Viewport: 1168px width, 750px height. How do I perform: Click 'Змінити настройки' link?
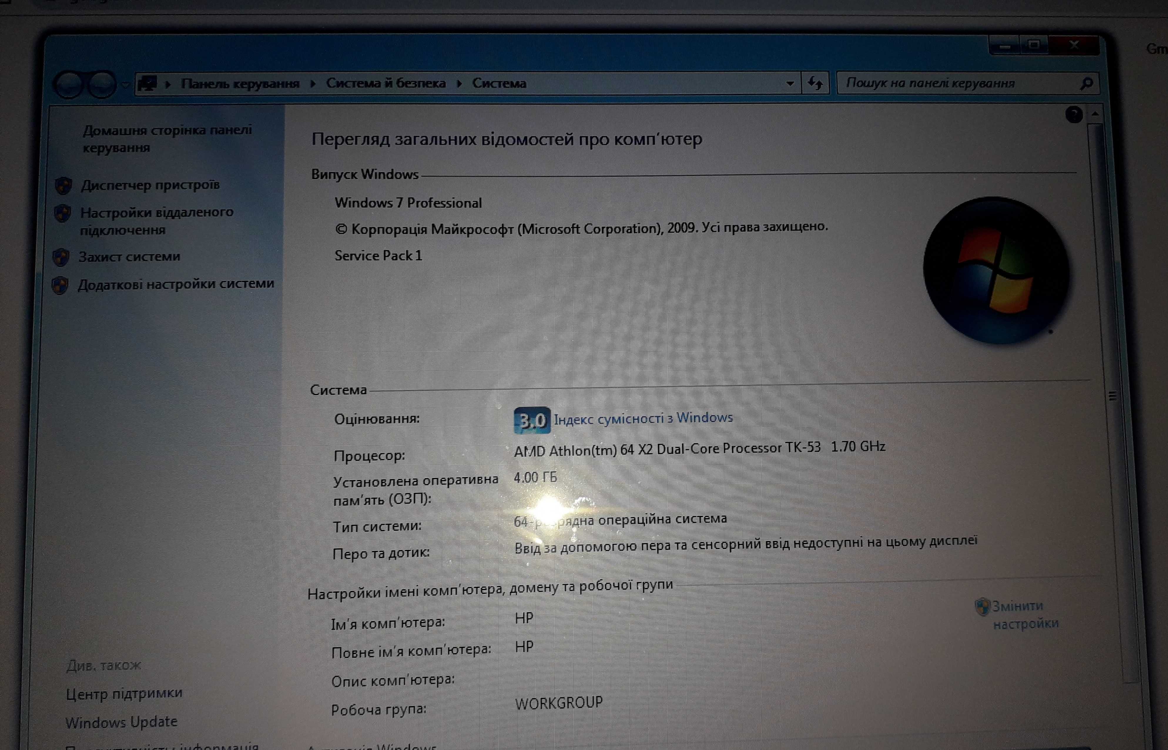click(1025, 615)
